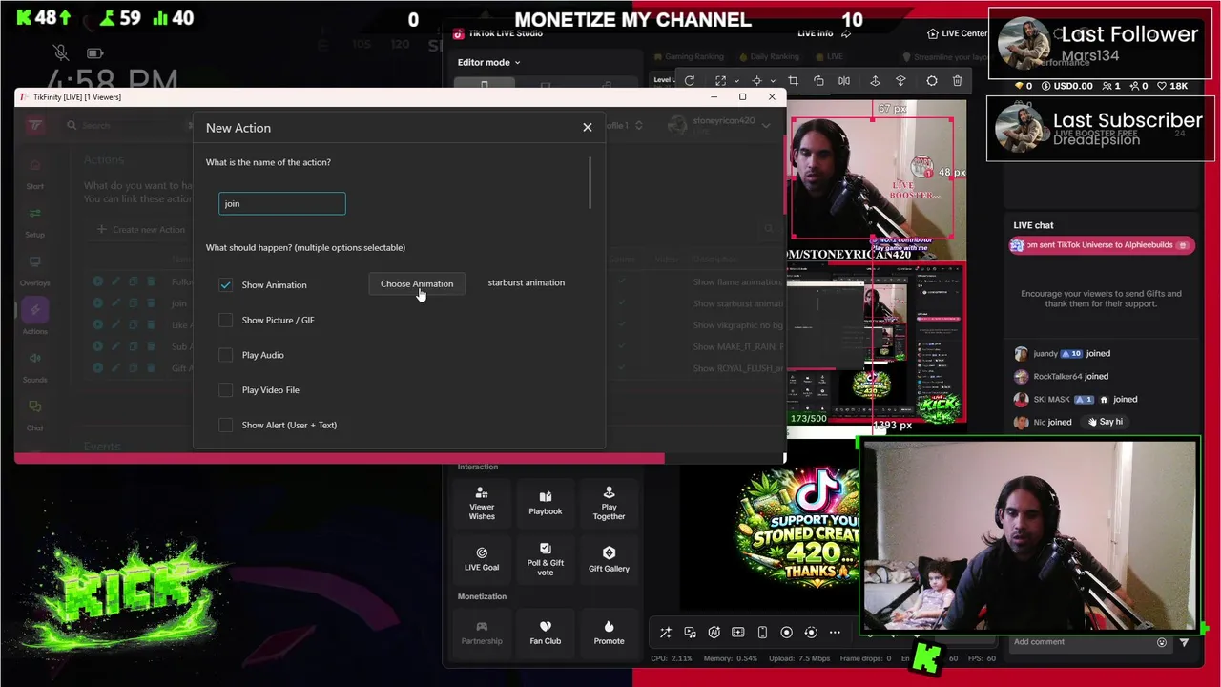Image resolution: width=1221 pixels, height=687 pixels.
Task: Open LIVE info in TikTok LIVE Studio
Action: (815, 33)
